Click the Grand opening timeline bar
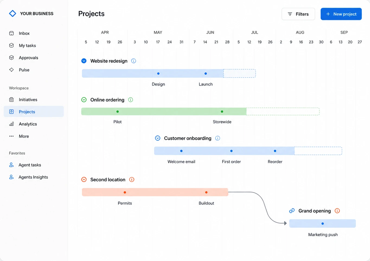Viewport: 370px width, 261px height. coord(323,224)
